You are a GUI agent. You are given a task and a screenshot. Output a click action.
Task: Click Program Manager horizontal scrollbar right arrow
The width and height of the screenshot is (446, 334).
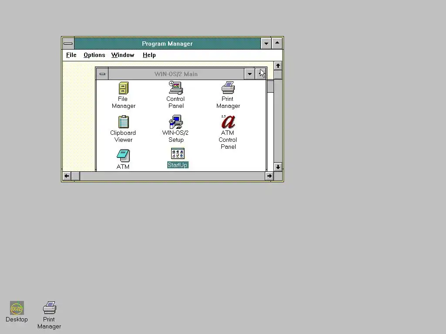click(x=269, y=176)
